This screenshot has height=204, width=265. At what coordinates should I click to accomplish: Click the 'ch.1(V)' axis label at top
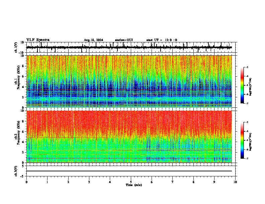coord(16,47)
